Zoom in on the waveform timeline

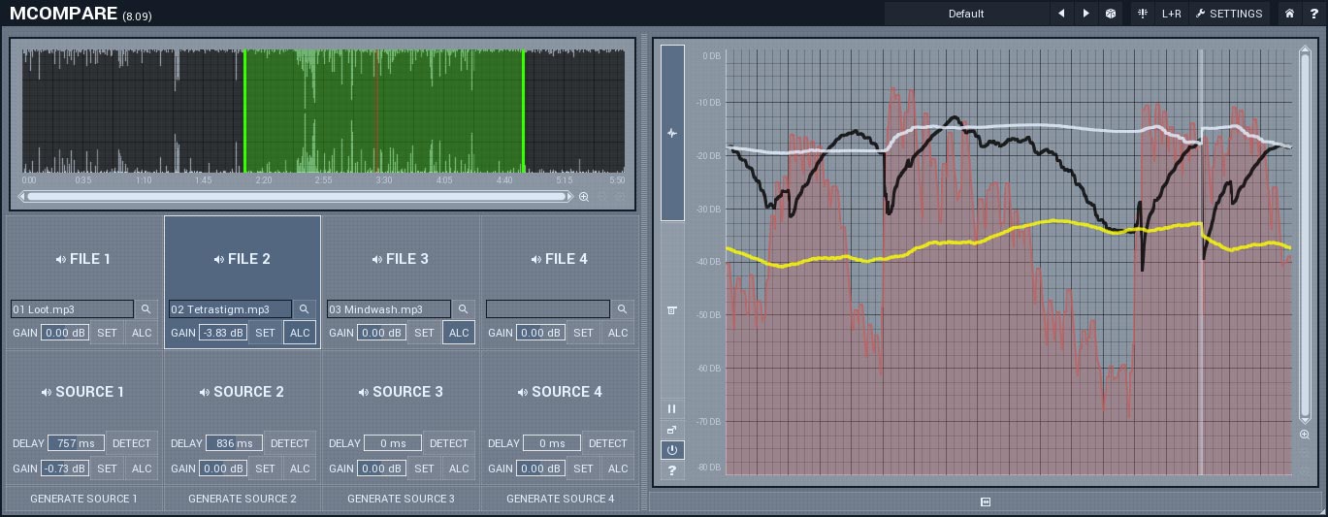tap(584, 197)
